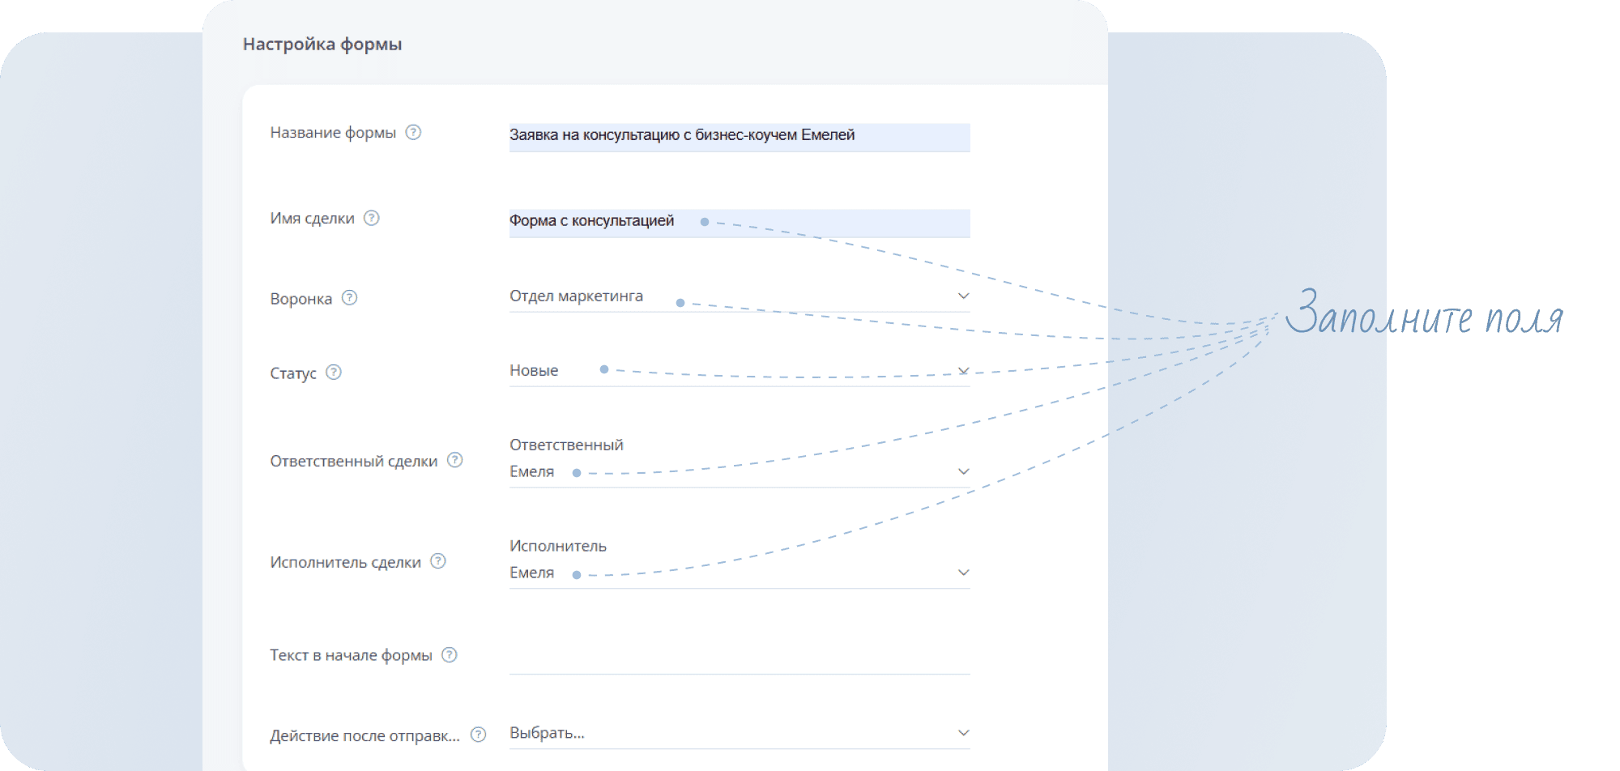Viewport: 1620px width, 771px height.
Task: Open help icon for Исполнитель сделки
Action: pos(438,561)
